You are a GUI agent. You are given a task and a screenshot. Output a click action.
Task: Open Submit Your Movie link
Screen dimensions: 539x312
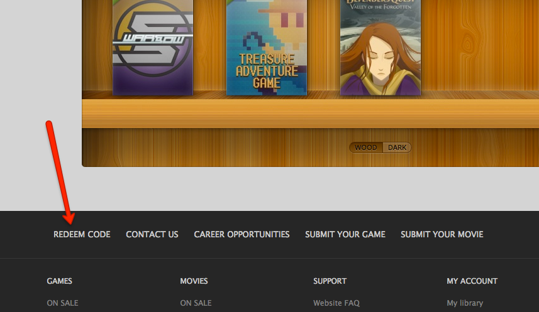pyautogui.click(x=442, y=234)
